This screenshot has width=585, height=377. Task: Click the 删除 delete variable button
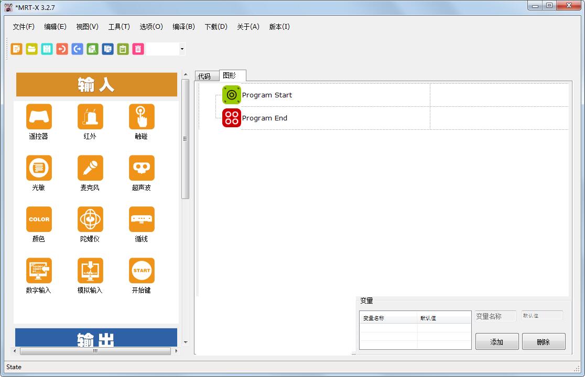[544, 341]
